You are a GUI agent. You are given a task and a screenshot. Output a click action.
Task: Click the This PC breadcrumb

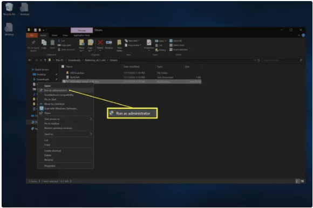tap(59, 60)
